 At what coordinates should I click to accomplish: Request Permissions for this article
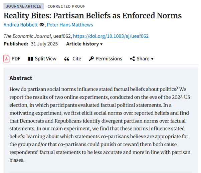pyautogui.click(x=109, y=59)
